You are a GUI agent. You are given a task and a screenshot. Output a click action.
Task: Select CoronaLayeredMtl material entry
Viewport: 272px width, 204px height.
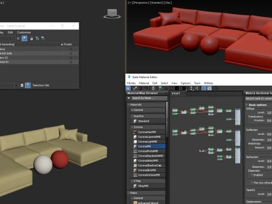point(149,137)
